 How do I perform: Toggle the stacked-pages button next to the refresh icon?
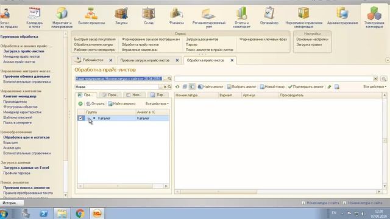pyautogui.click(x=185, y=86)
